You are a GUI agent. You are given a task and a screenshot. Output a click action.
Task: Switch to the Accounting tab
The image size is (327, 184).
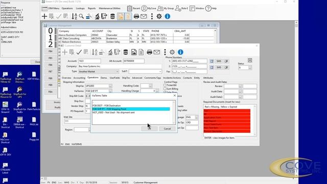79,78
